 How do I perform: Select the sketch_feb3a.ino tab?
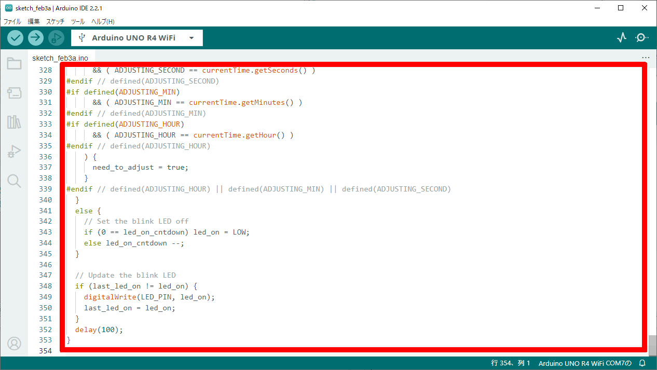[60, 58]
